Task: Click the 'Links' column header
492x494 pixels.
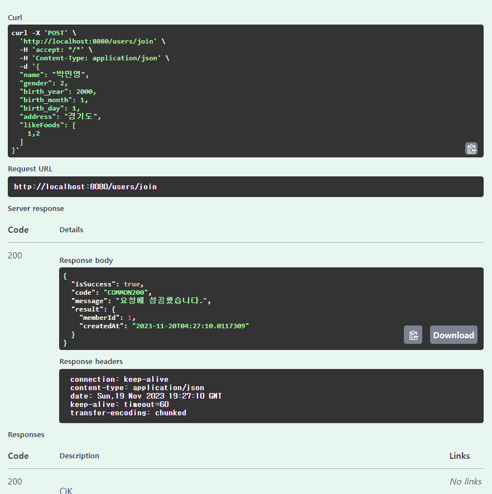Action: [460, 456]
